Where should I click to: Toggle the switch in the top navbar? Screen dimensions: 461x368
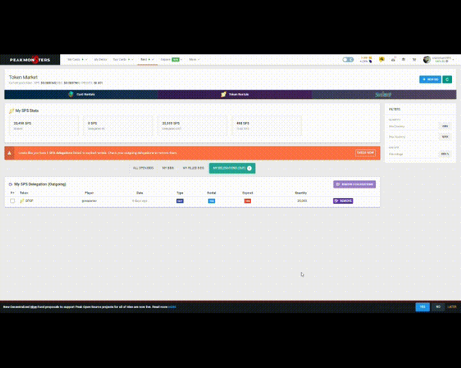coord(348,59)
